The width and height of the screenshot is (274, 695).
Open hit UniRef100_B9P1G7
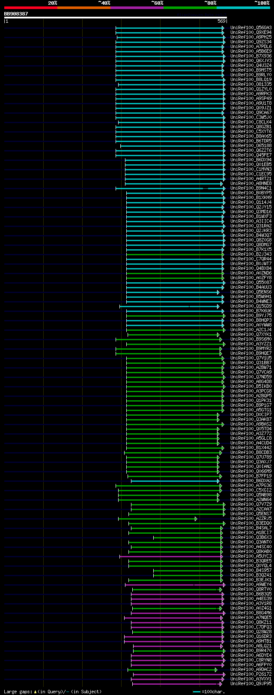[x=251, y=405]
